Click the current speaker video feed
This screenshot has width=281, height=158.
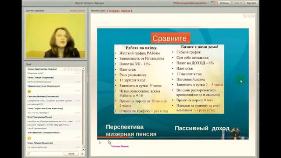55,36
